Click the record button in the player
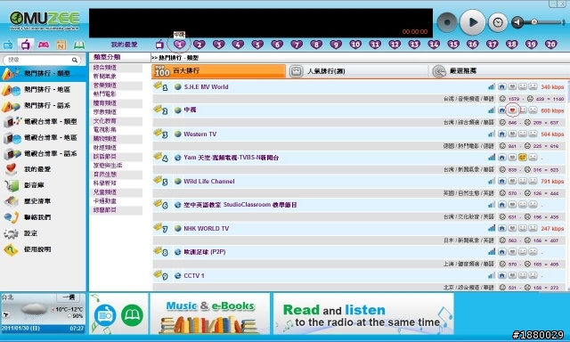The image size is (570, 342). pyautogui.click(x=447, y=22)
